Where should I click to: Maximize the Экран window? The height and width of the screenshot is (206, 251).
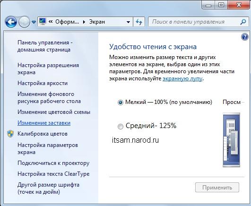[221, 5]
